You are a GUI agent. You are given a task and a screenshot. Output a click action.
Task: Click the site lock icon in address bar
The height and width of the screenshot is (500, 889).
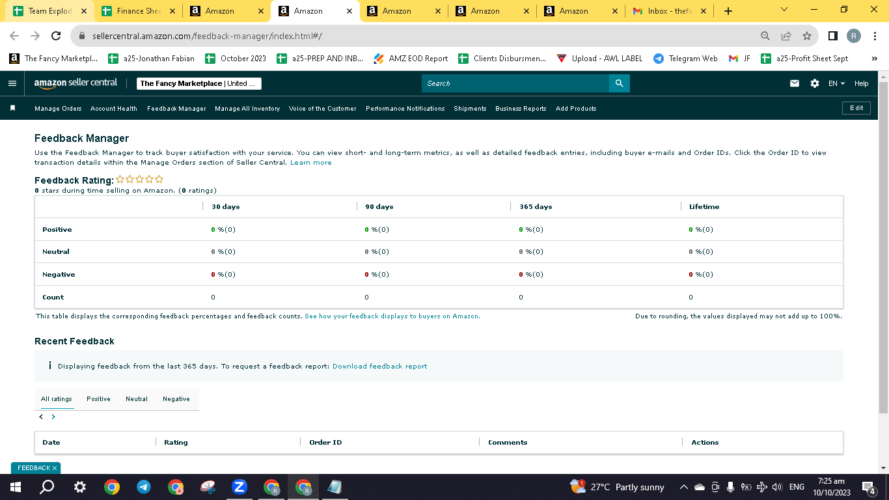pos(82,36)
